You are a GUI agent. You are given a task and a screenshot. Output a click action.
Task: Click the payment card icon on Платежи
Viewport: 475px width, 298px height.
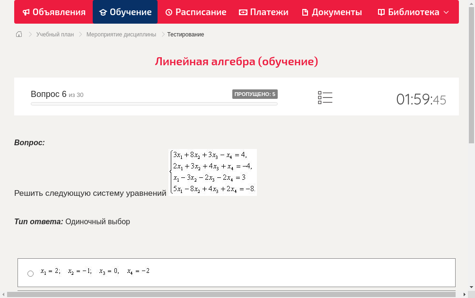coord(243,12)
